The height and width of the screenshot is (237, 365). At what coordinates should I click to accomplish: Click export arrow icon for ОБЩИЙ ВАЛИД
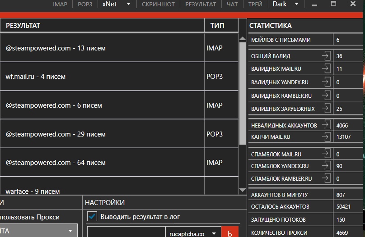coord(326,56)
